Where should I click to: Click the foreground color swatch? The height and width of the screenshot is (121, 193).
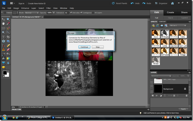tap(4, 72)
